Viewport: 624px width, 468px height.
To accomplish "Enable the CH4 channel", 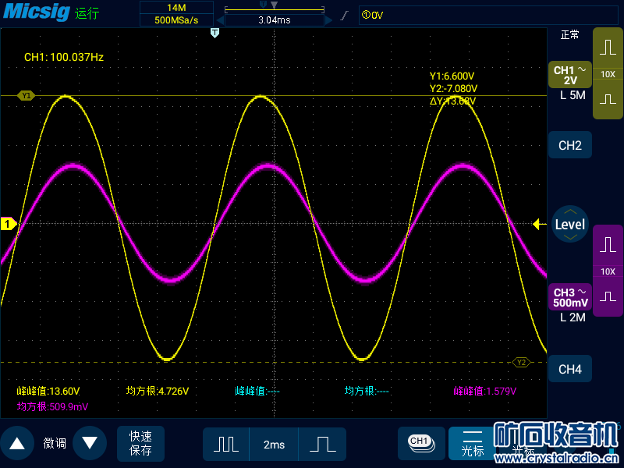I will [x=570, y=369].
